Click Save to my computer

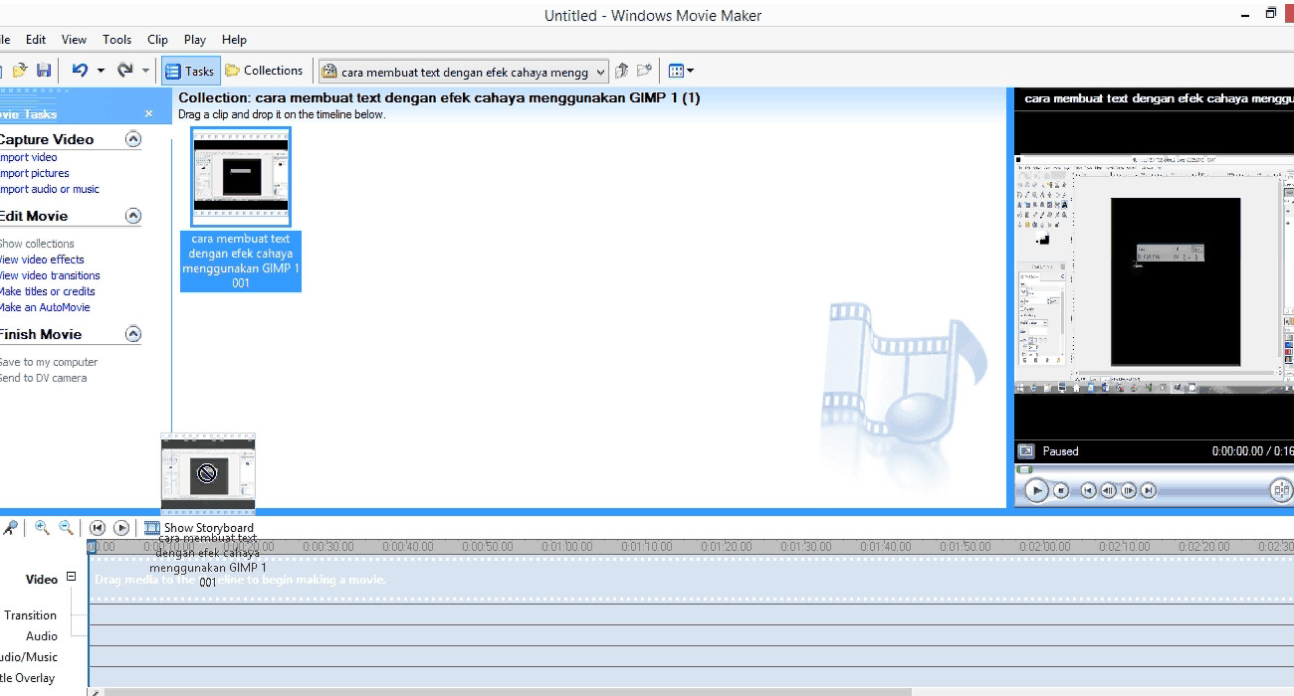pos(48,362)
